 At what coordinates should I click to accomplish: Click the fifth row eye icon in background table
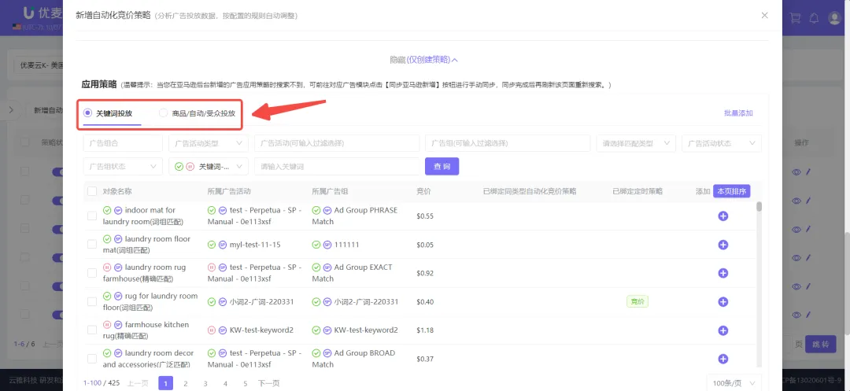tap(796, 286)
